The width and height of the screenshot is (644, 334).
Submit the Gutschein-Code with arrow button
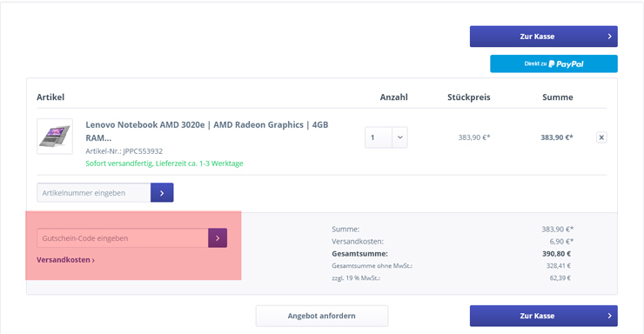[218, 238]
